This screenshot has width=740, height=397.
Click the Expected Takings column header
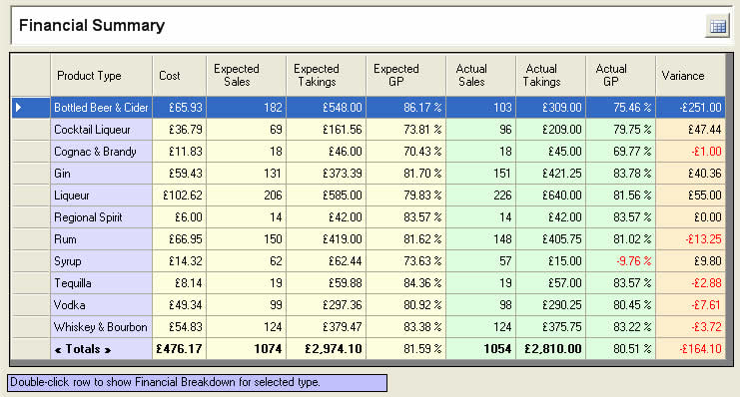coord(326,76)
